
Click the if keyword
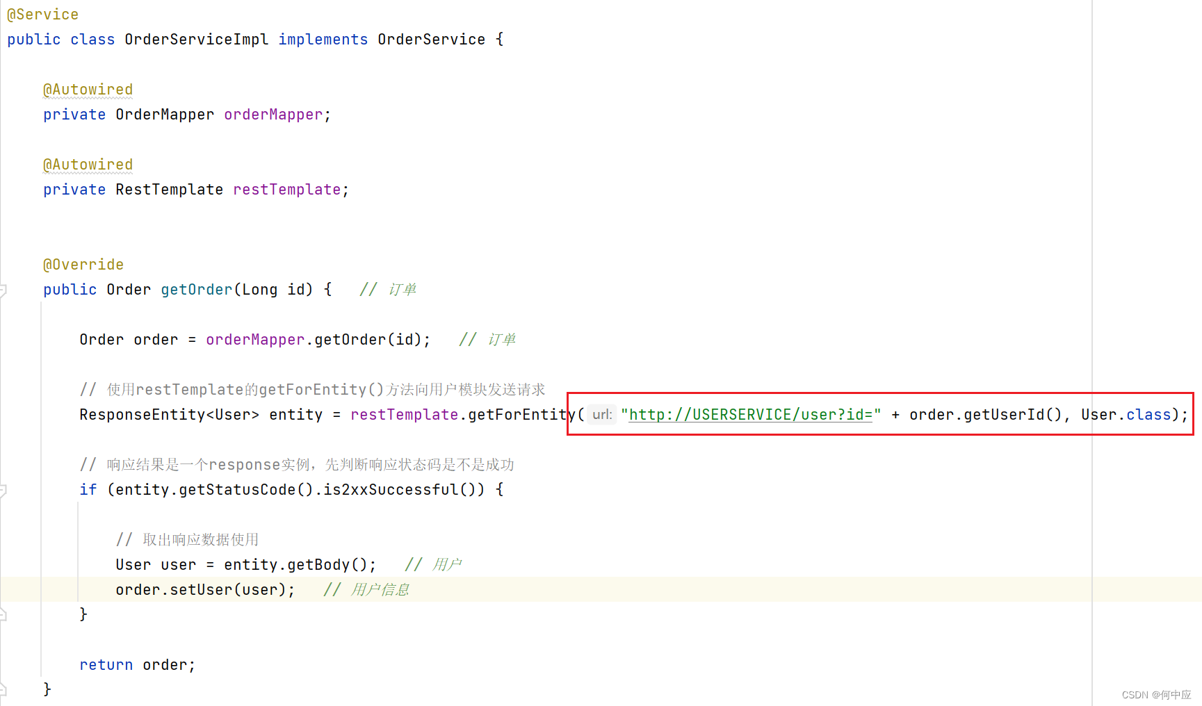point(88,490)
